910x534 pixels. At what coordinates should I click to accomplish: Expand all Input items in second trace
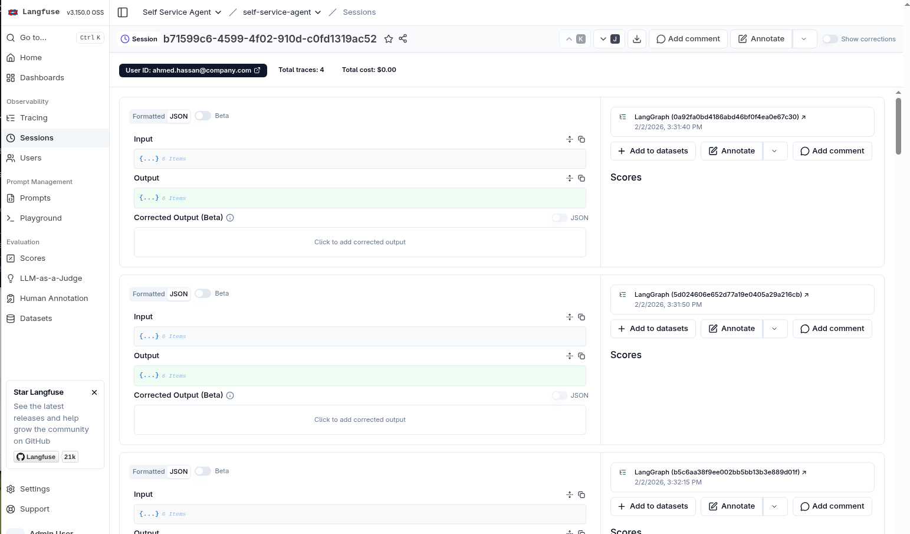570,317
